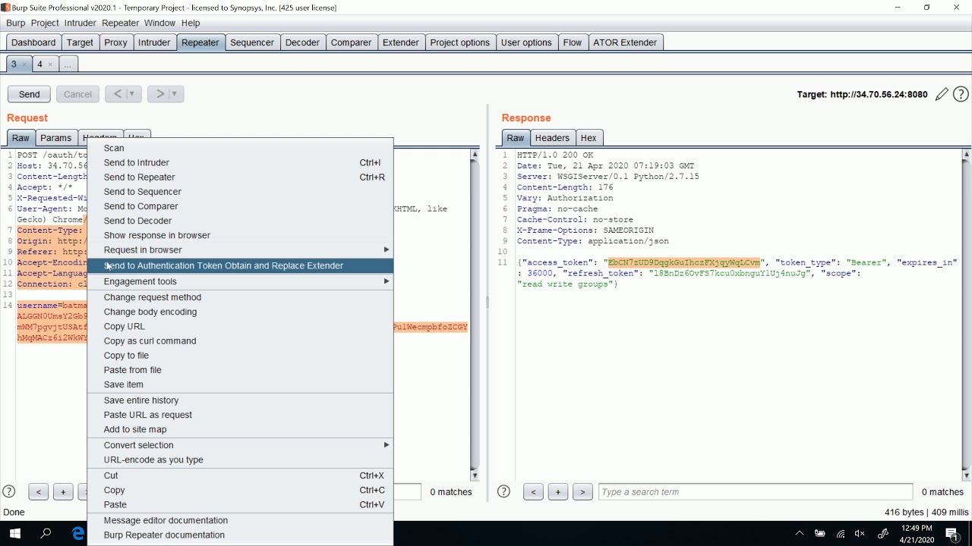Choose Copy to file
972x546 pixels.
pos(241,355)
